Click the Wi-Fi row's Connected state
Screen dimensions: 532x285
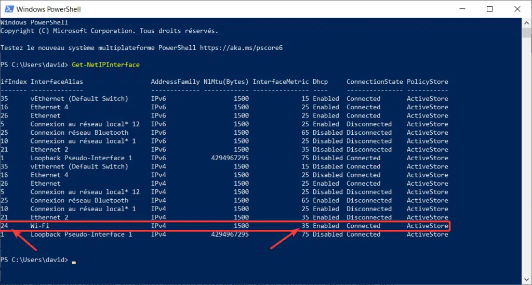click(363, 226)
